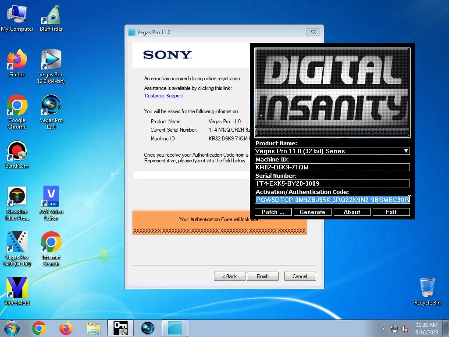Click the Machine ID field in keygen
The image size is (449, 337).
332,167
